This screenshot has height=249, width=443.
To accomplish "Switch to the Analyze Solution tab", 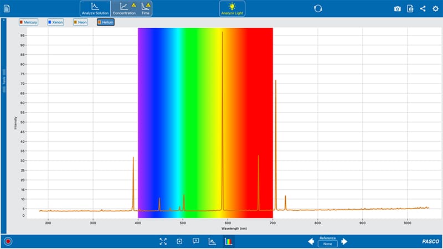I will coord(95,8).
